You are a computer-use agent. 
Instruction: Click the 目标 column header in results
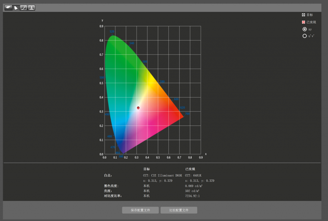click(147, 169)
